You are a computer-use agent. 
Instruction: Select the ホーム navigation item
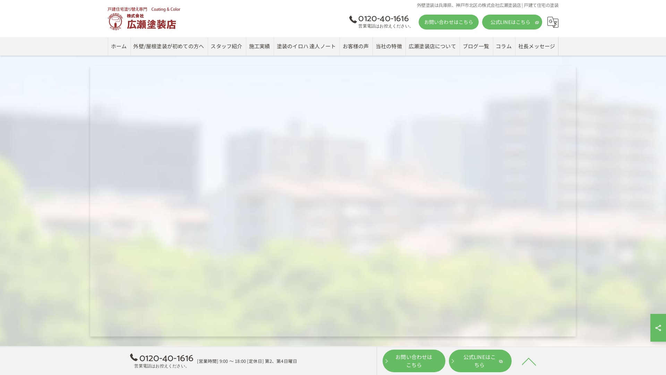click(x=119, y=46)
